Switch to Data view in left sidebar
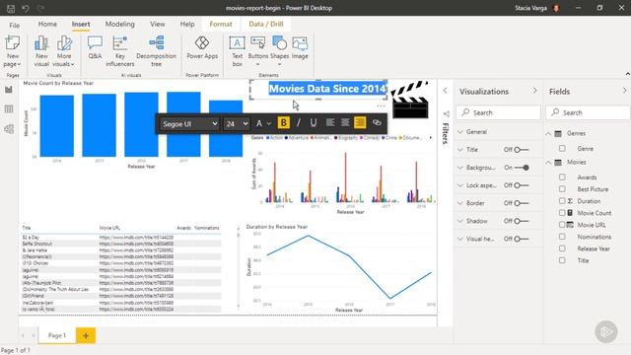The height and width of the screenshot is (355, 631). [9, 109]
